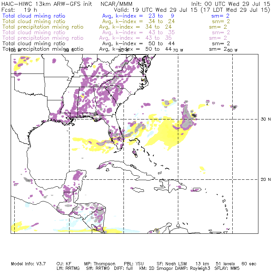The width and height of the screenshot is (272, 272).
Task: Click the "MP: Thompson" microphysics label
Action: point(100,264)
